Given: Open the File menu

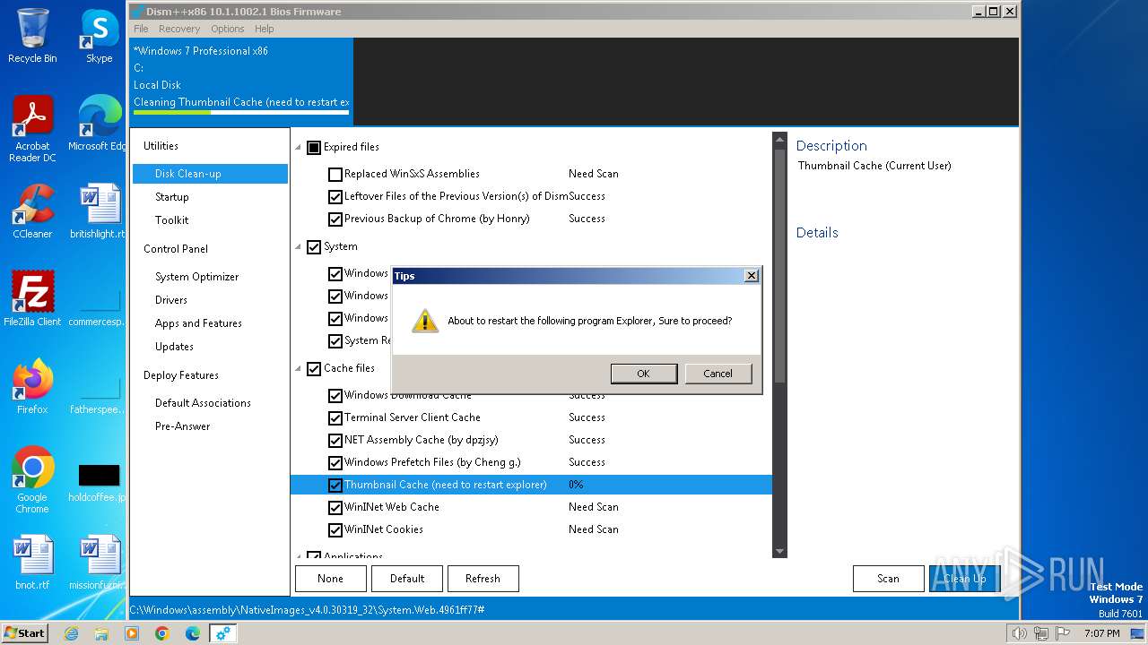Looking at the screenshot, I should 141,29.
